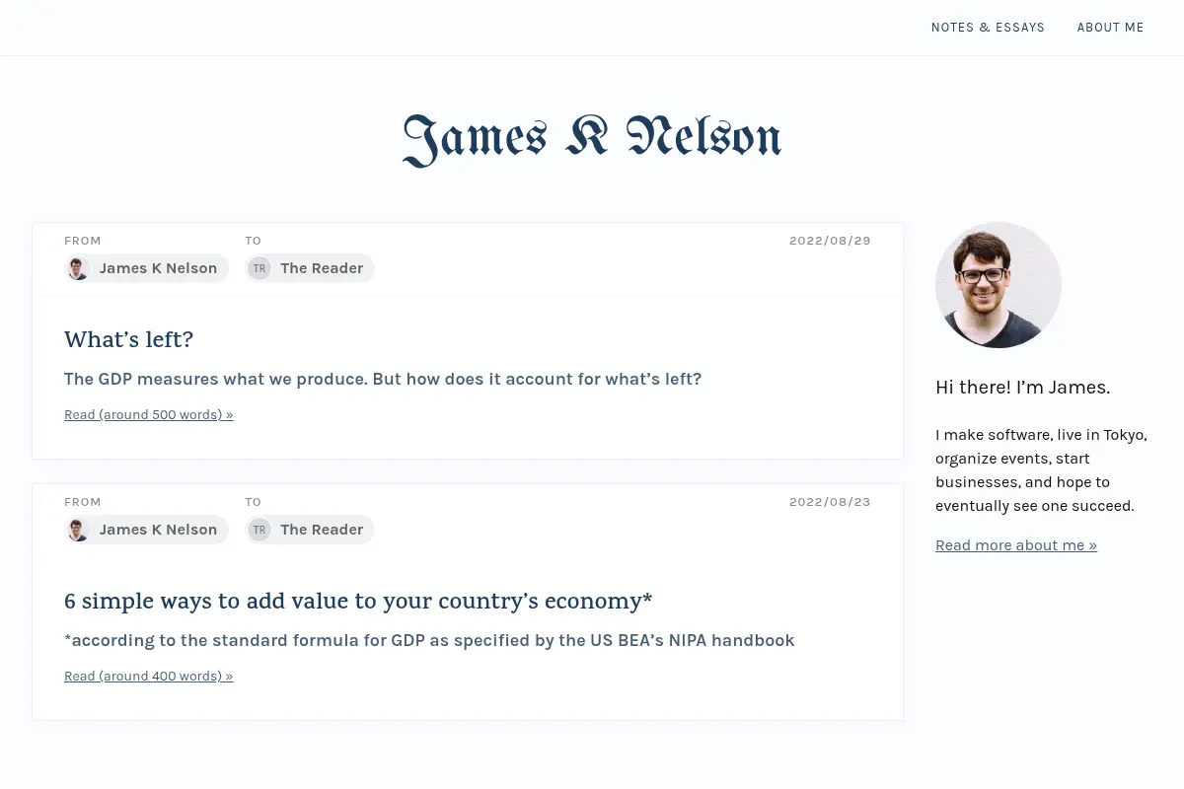The image size is (1184, 789).
Task: Go to the About Me page
Action: [1110, 28]
